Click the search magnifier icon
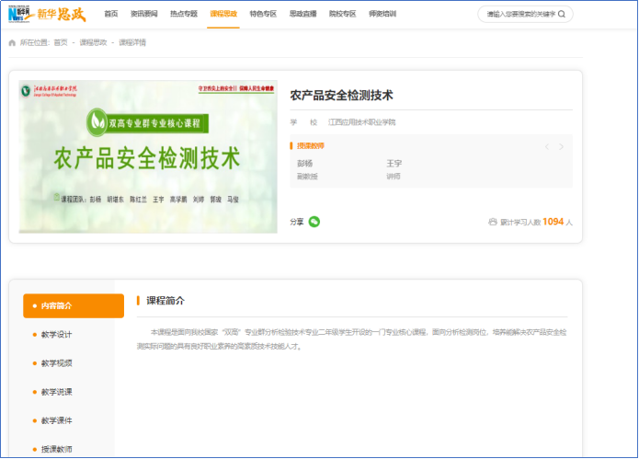 pyautogui.click(x=562, y=15)
